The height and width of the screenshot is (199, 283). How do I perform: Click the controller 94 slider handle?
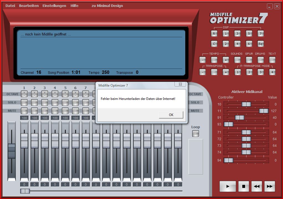pyautogui.click(x=228, y=160)
